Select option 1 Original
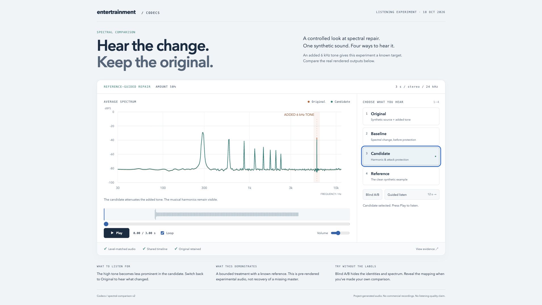The width and height of the screenshot is (542, 305). click(401, 116)
